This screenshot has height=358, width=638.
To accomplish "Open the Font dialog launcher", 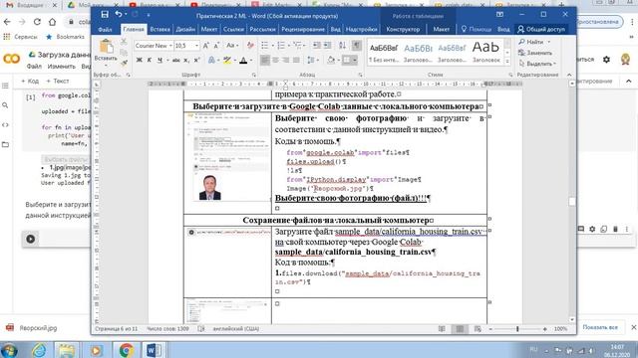I will pos(254,75).
